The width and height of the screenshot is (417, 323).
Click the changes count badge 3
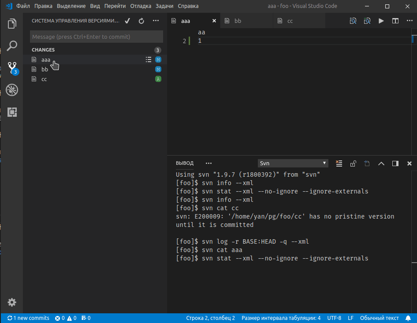[x=158, y=50]
